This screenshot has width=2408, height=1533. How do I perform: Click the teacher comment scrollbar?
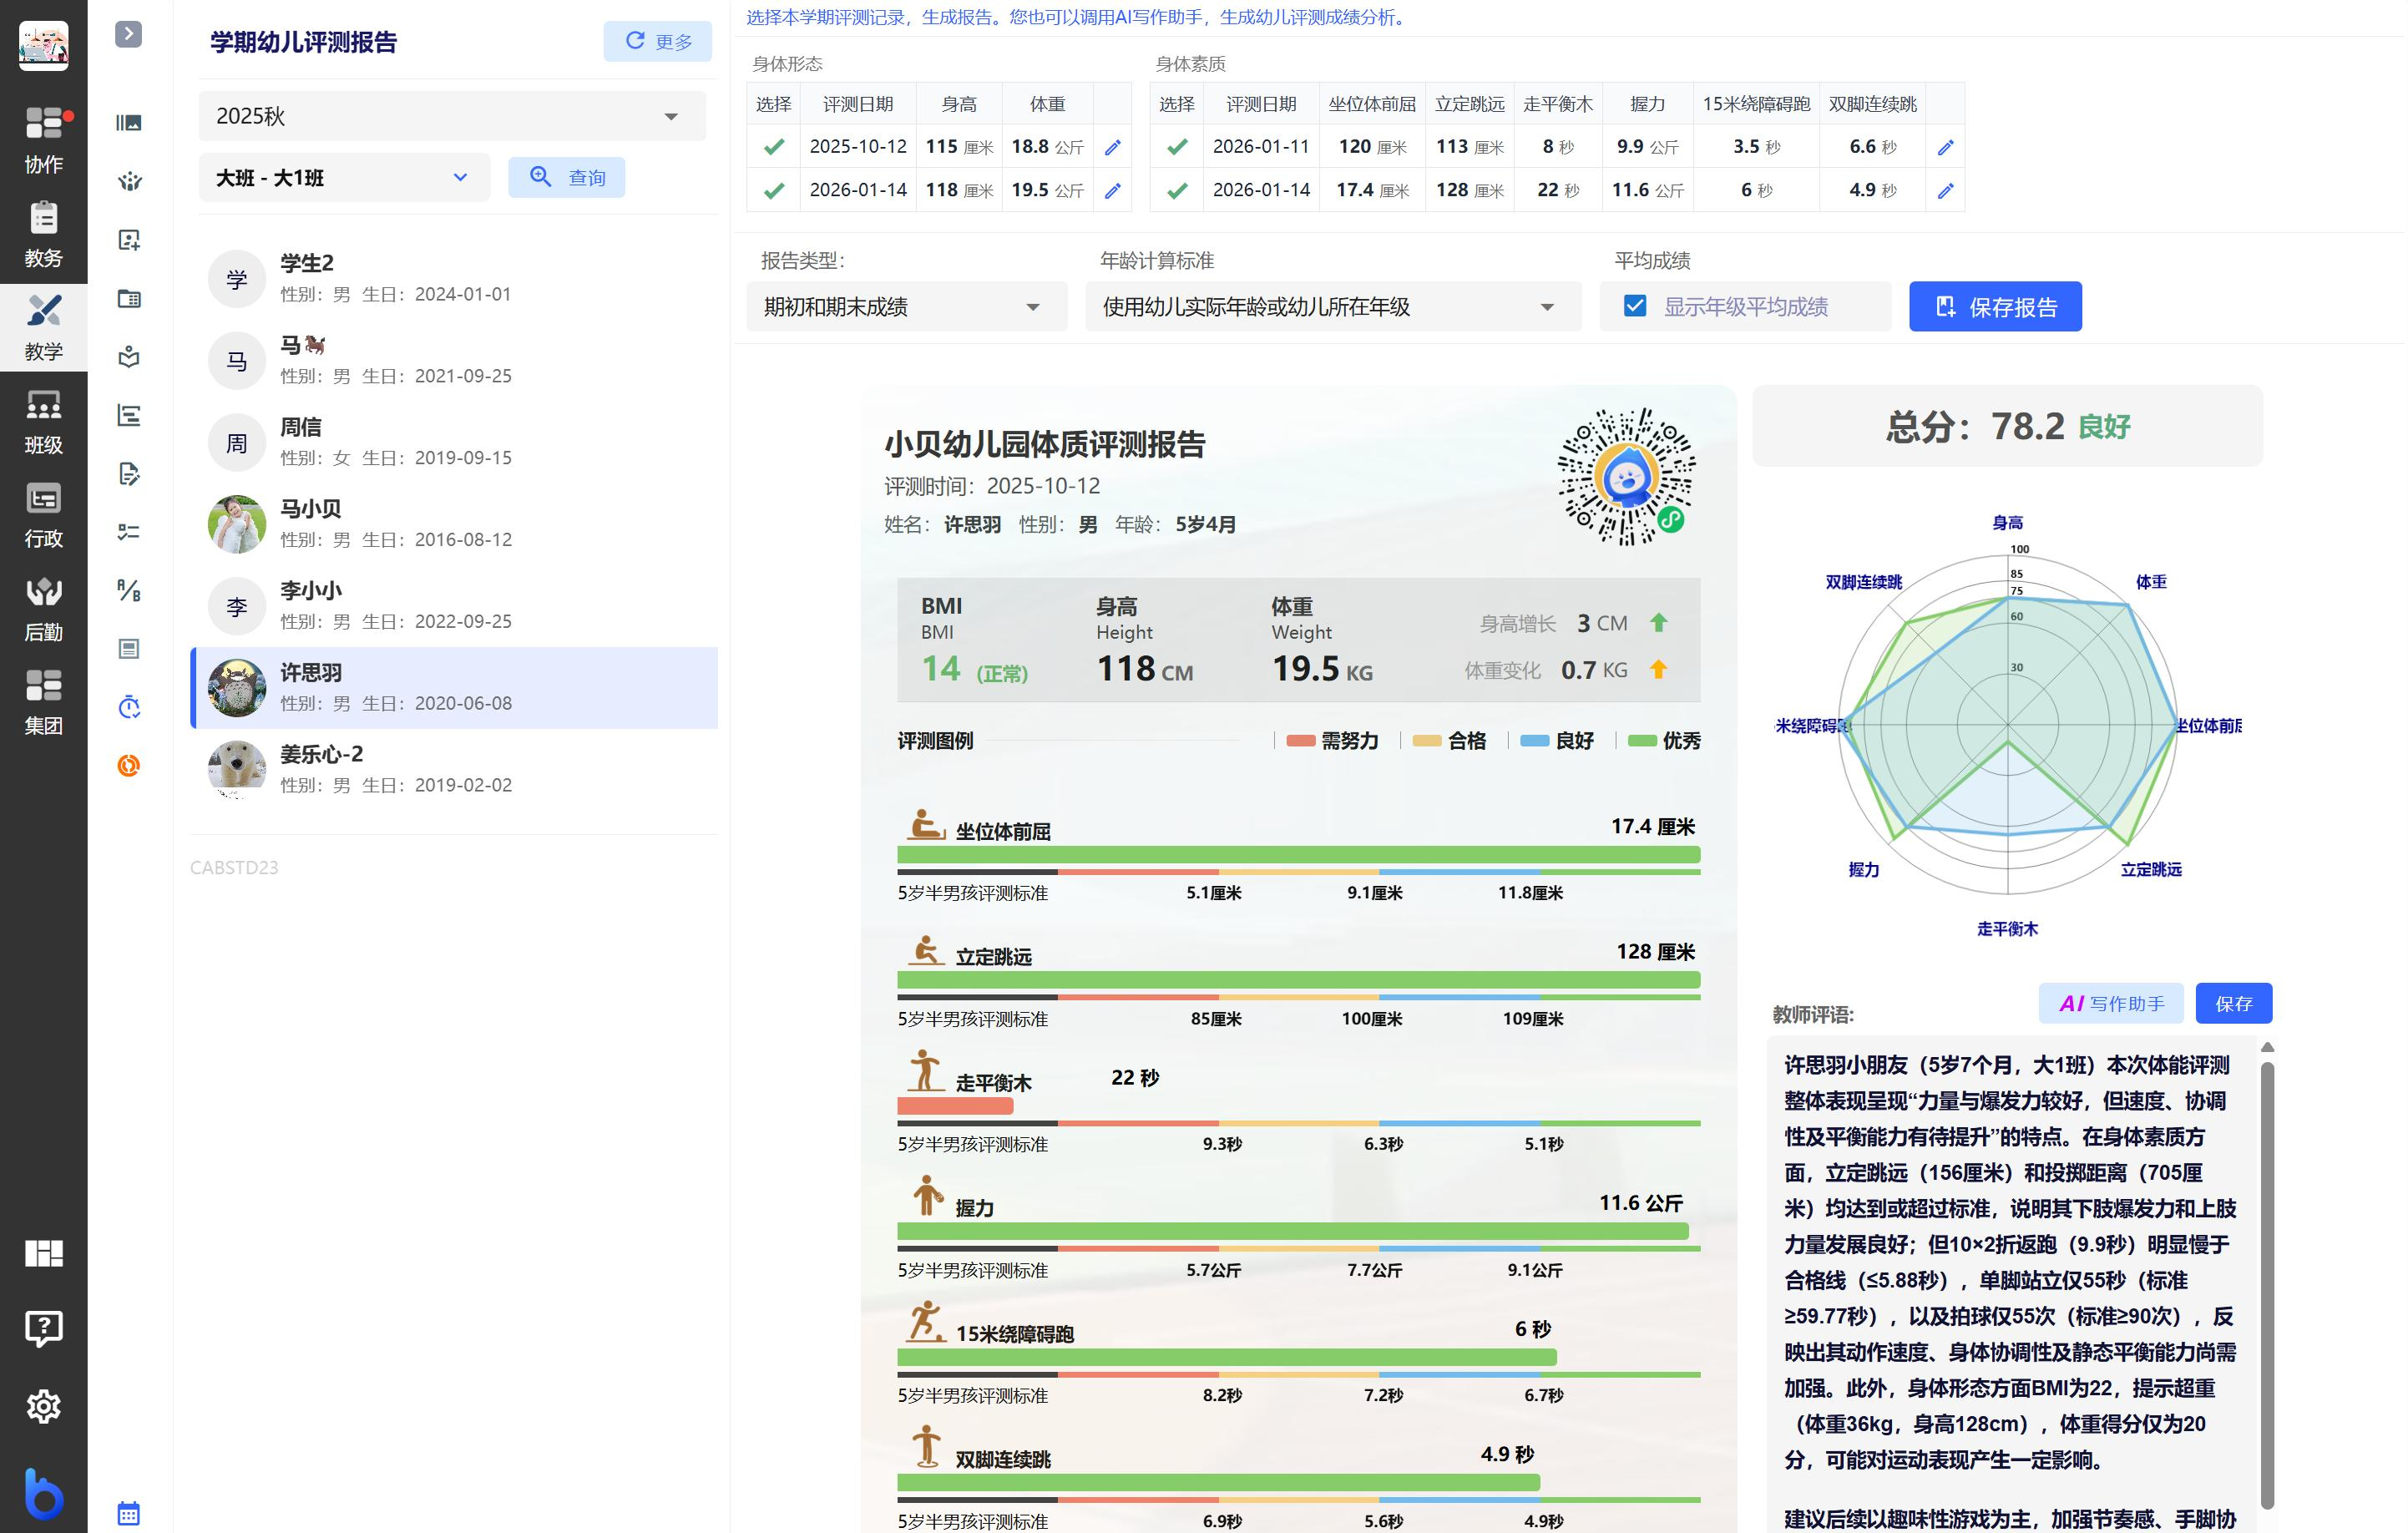2267,1285
